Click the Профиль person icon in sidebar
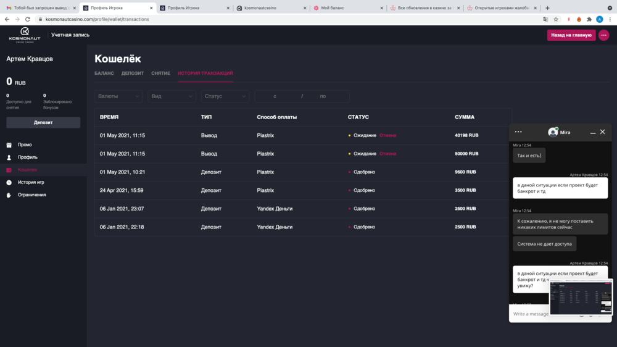The image size is (617, 347). click(9, 157)
